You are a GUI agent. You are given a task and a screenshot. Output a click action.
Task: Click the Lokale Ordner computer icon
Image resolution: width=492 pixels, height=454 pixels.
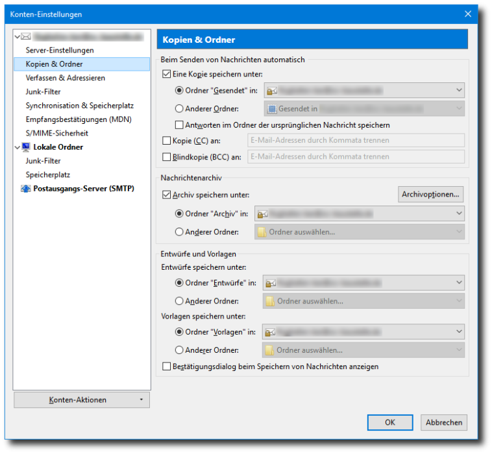(27, 147)
